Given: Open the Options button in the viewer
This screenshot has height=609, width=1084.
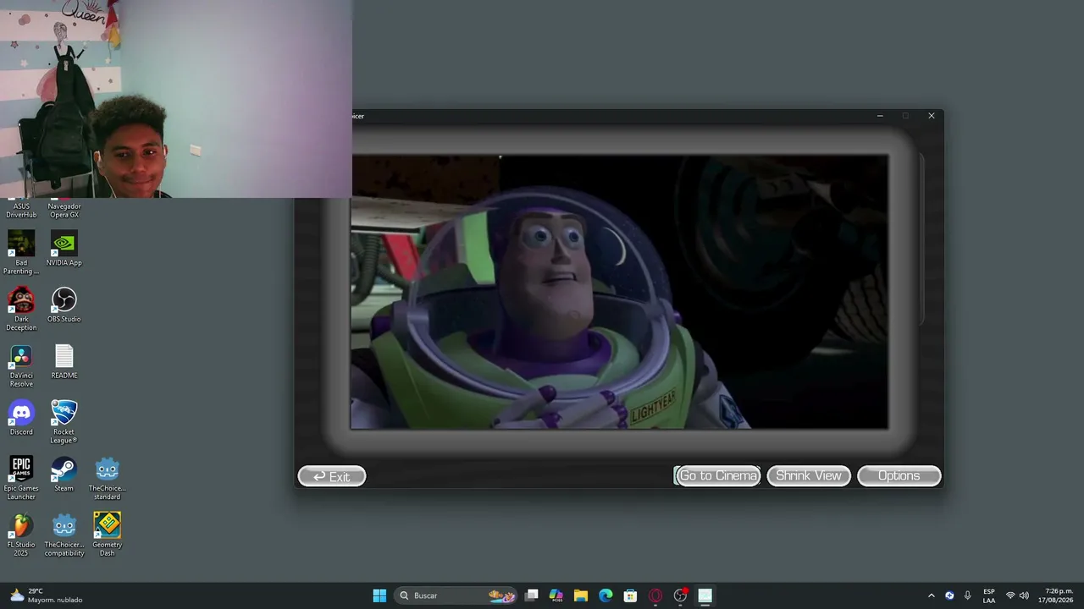Looking at the screenshot, I should (x=899, y=475).
